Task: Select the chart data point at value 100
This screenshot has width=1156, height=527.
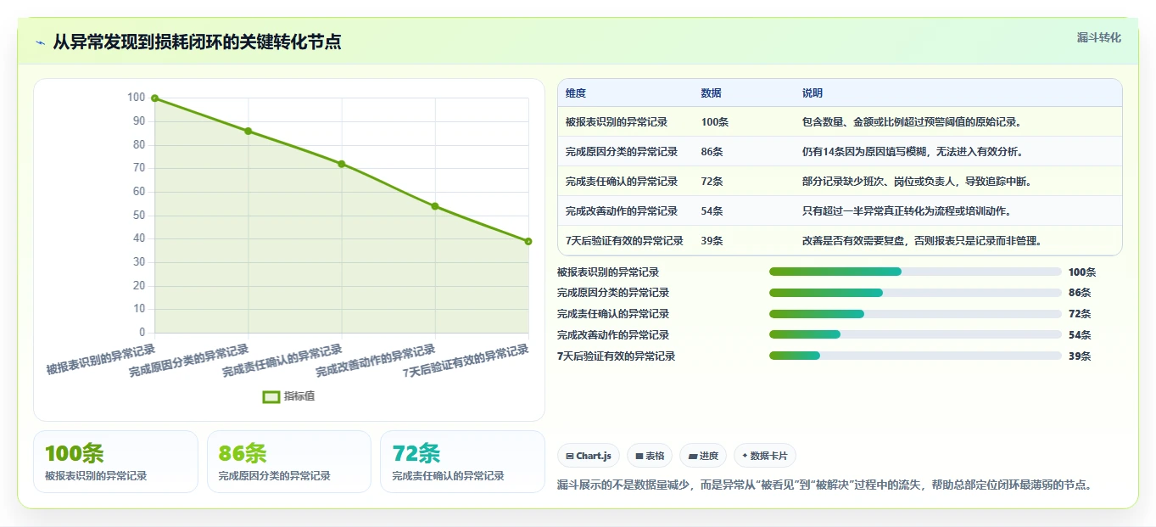Action: [154, 98]
